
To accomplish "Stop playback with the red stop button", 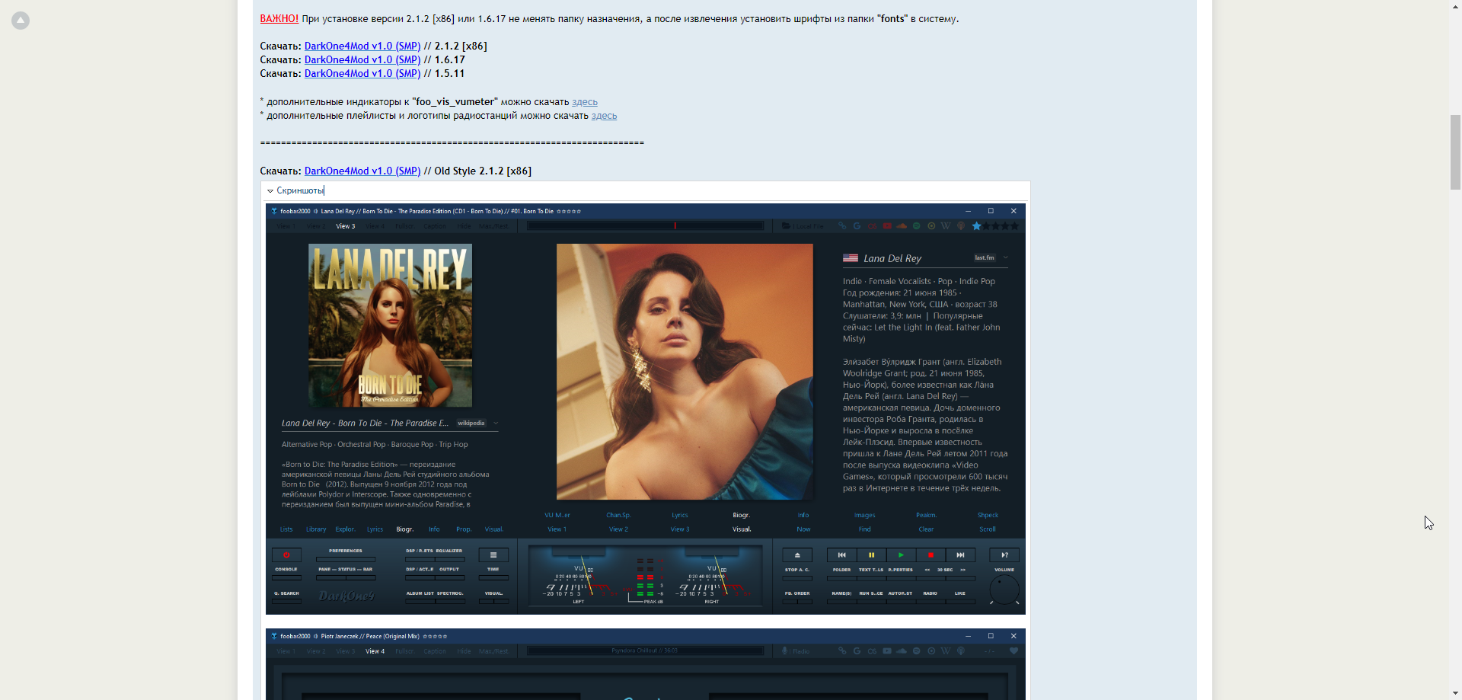I will pos(931,555).
